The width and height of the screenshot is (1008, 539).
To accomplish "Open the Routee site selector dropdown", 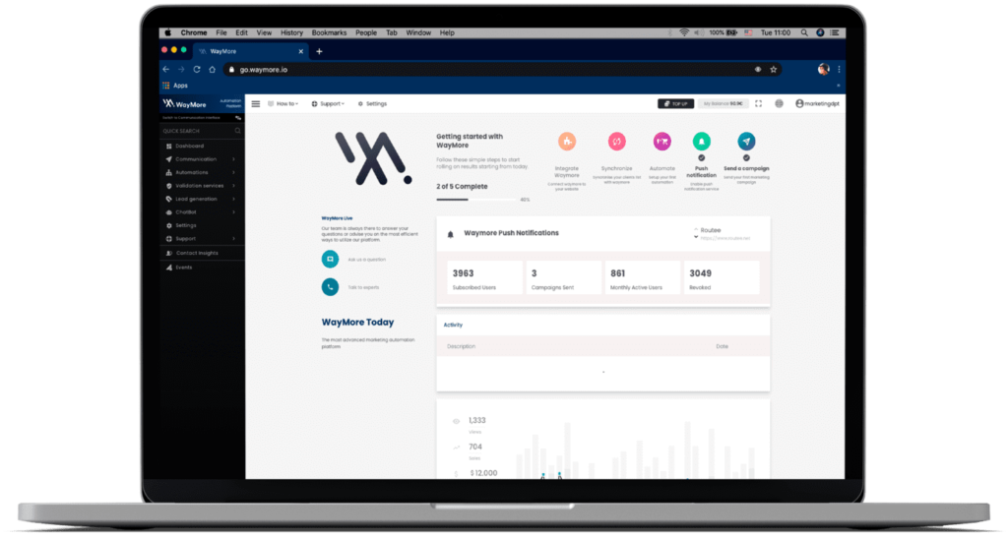I will (722, 234).
